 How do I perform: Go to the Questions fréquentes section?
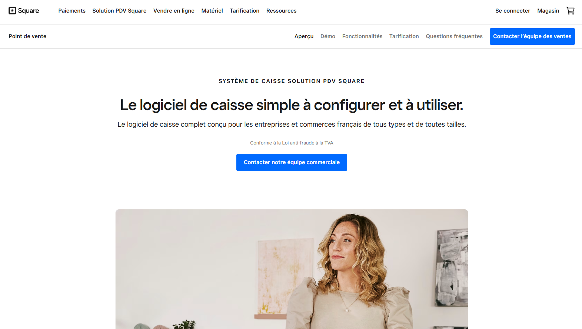point(454,36)
